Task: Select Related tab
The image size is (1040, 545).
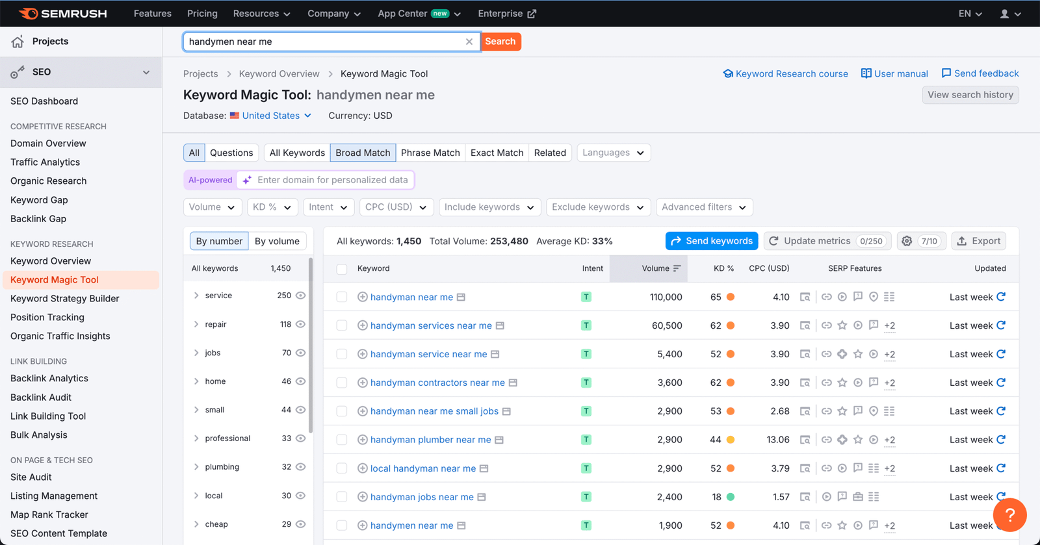Action: pyautogui.click(x=550, y=153)
